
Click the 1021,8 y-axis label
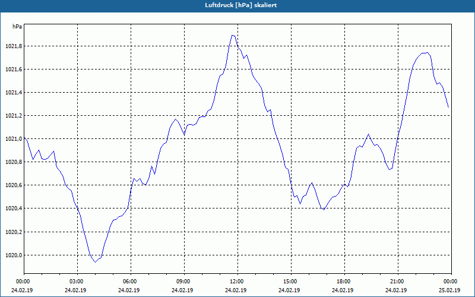(x=14, y=46)
